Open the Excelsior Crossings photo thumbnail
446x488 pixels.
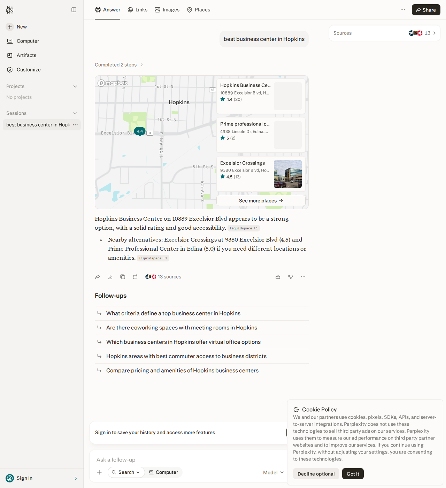[288, 174]
